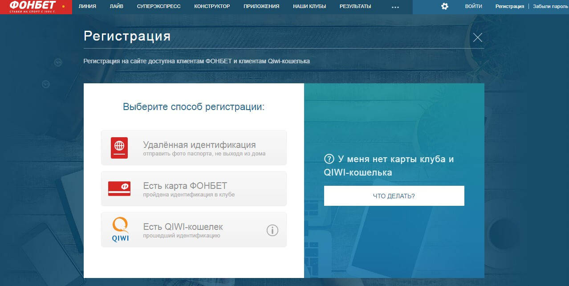
Task: Open the ПРИЛОЖЕНИЯ page
Action: click(x=261, y=7)
